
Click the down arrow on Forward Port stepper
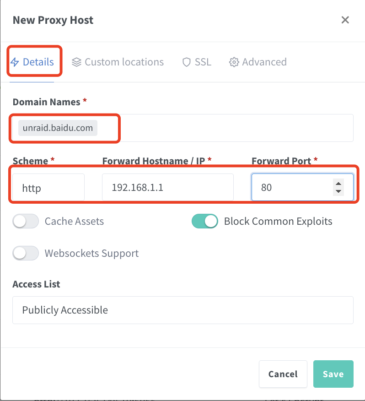[x=338, y=191]
